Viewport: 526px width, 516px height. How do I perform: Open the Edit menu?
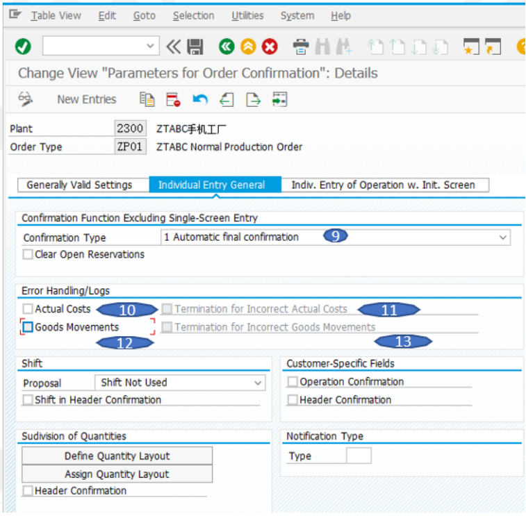pos(107,15)
